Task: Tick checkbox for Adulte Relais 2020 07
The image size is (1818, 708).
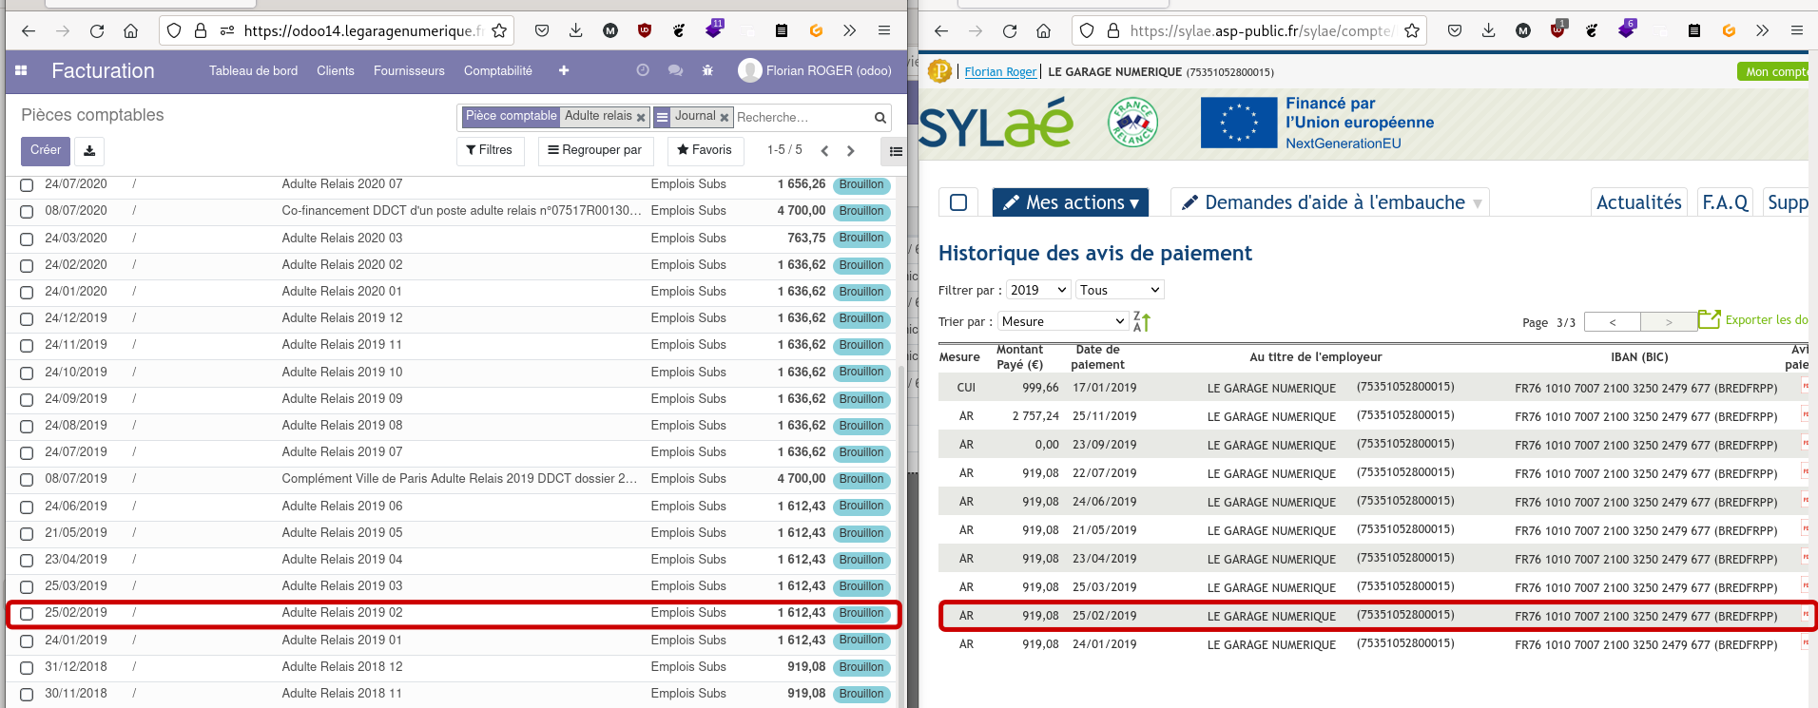Action: [27, 185]
